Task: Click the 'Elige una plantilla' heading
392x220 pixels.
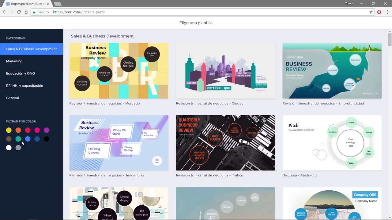Action: (196, 23)
